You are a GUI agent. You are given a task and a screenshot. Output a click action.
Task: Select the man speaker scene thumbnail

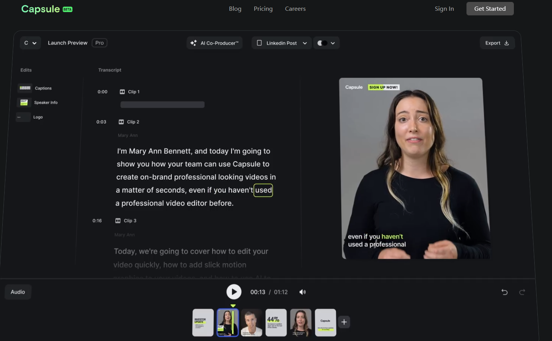click(x=252, y=323)
